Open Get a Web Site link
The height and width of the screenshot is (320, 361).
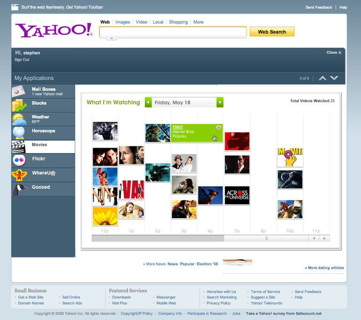pyautogui.click(x=31, y=297)
